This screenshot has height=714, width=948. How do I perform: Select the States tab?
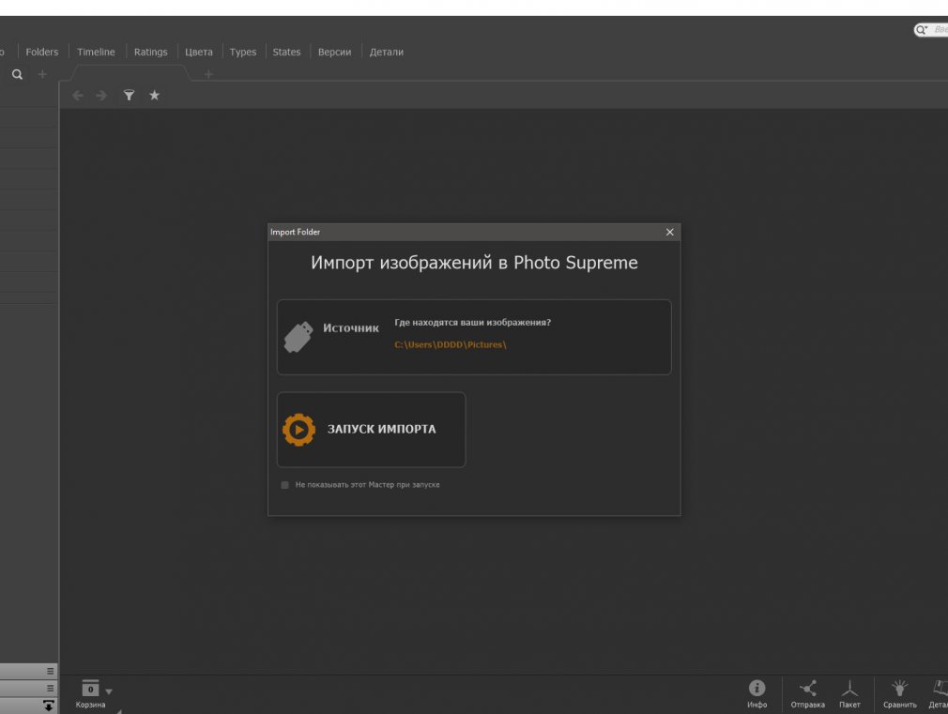(x=286, y=52)
